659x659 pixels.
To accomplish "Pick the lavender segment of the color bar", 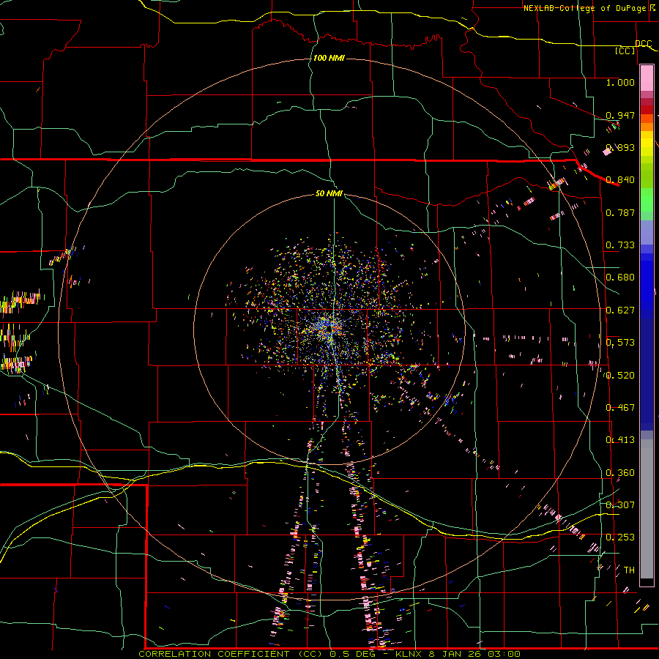I will coord(647,232).
